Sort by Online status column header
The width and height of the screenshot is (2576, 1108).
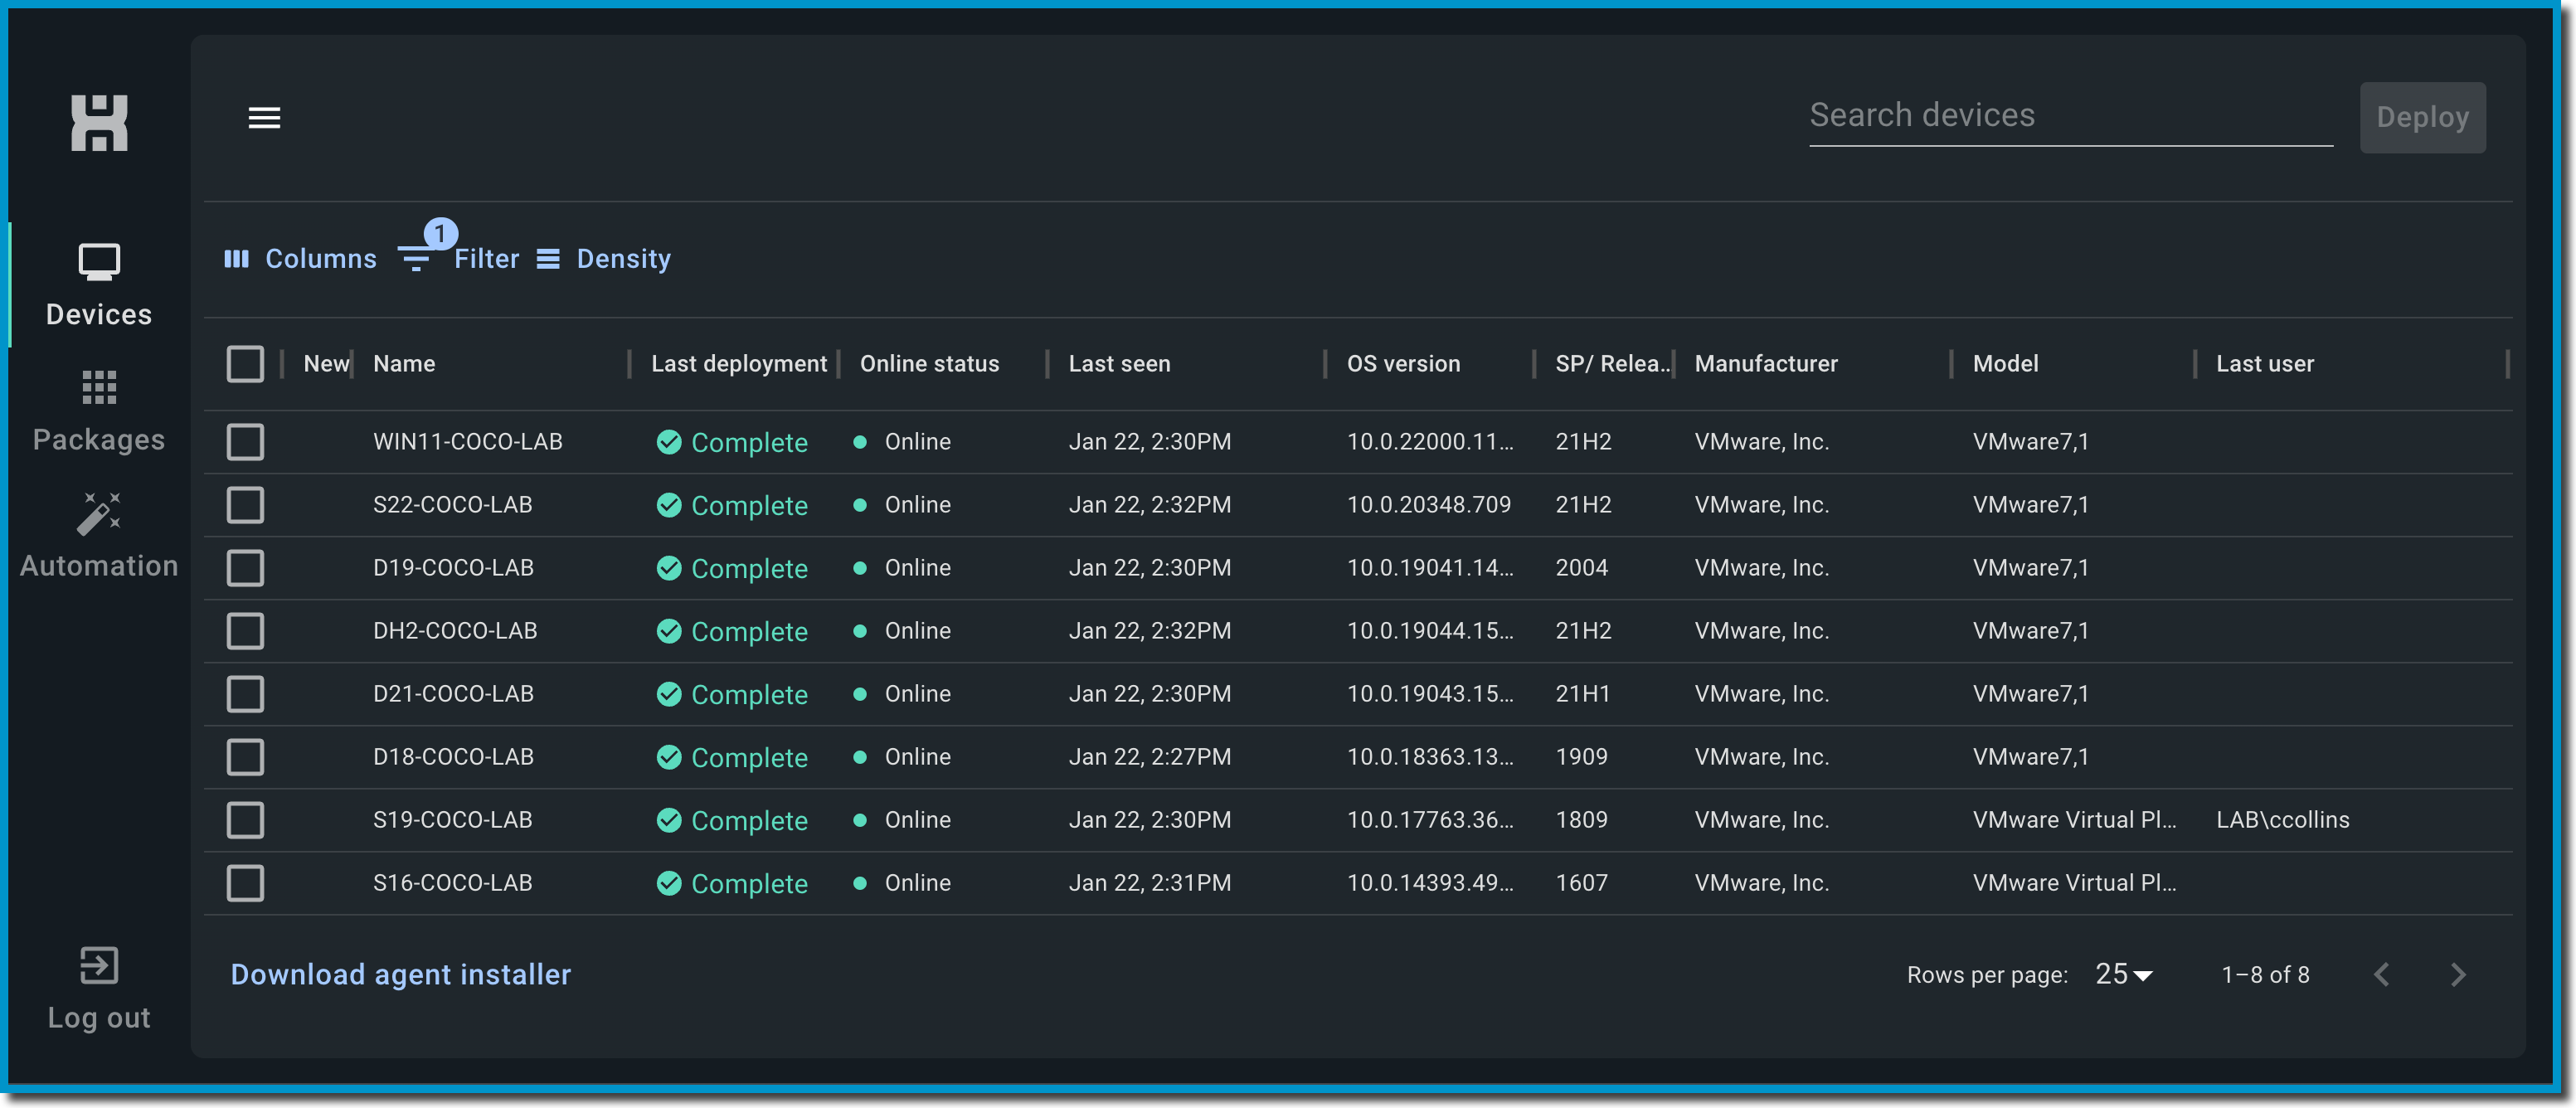point(929,364)
